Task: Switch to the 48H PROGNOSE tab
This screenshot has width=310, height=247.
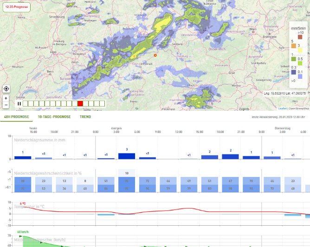Action: click(17, 117)
